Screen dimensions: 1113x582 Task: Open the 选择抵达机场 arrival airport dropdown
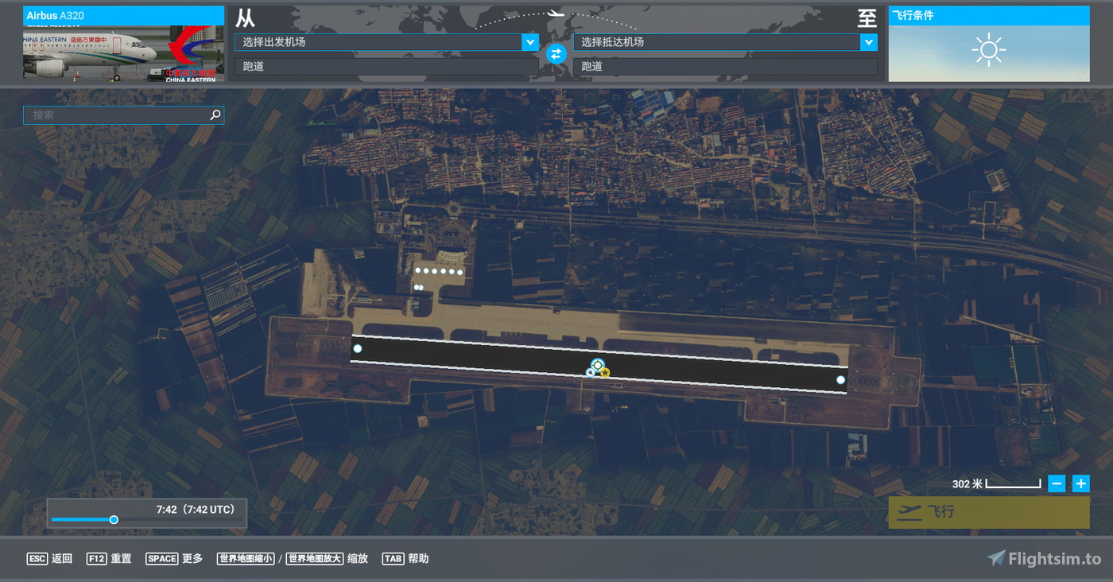tap(724, 41)
